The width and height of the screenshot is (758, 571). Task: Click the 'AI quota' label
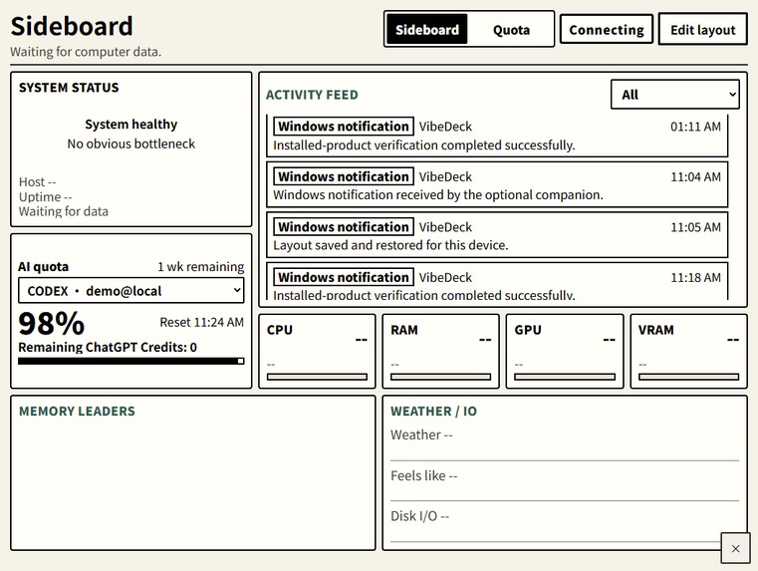[x=44, y=266]
